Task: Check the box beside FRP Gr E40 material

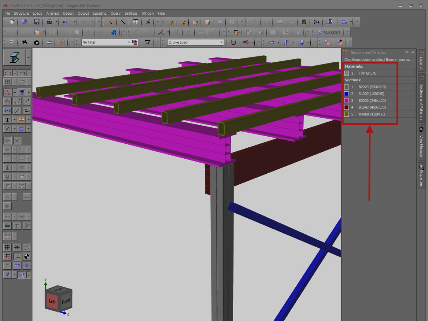Action: tap(346, 73)
